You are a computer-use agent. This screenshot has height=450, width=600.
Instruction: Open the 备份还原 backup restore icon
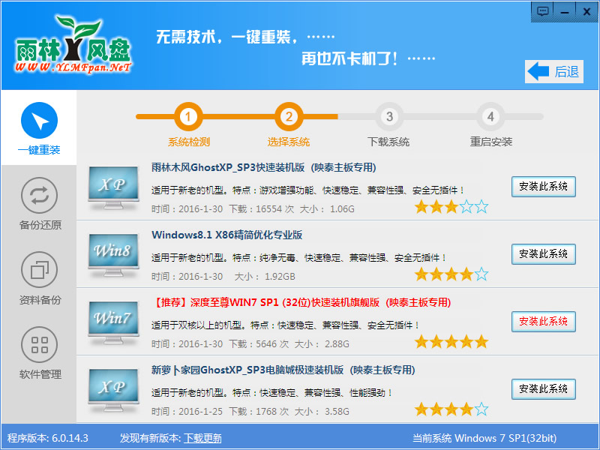[x=40, y=196]
